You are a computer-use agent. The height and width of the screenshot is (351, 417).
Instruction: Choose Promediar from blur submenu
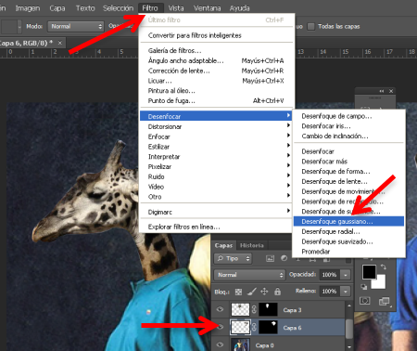(x=348, y=252)
